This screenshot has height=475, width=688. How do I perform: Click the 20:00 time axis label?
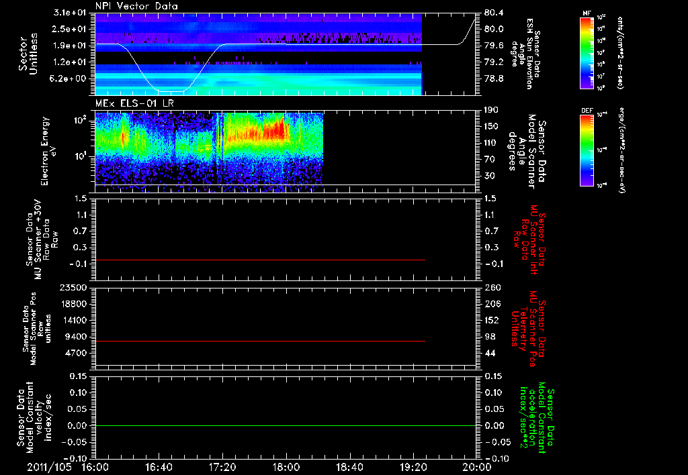(477, 467)
